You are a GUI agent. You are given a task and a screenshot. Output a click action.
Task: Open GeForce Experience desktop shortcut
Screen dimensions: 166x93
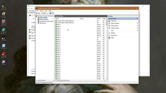click(4, 7)
